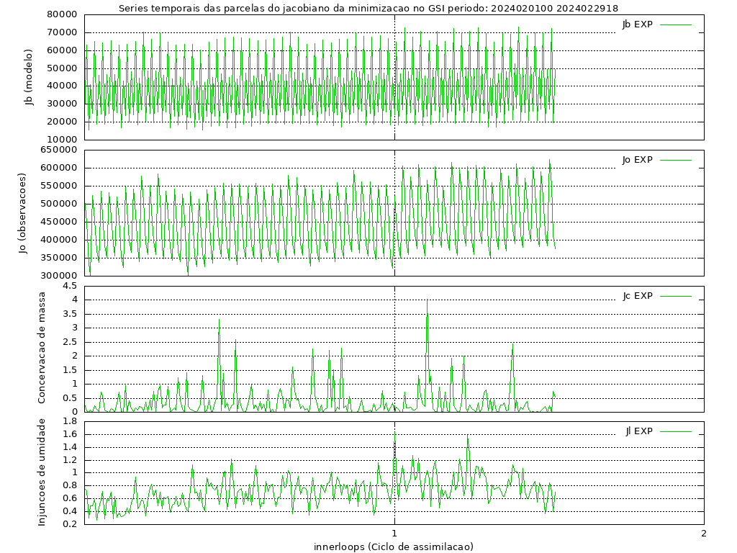Click the green Jb EXP legend line
Screen dimensions: 737x553
[675, 24]
